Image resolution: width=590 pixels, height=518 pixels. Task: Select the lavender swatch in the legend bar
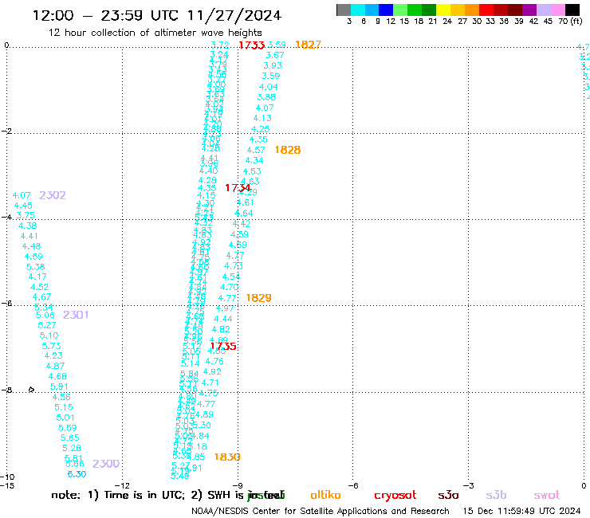click(543, 10)
